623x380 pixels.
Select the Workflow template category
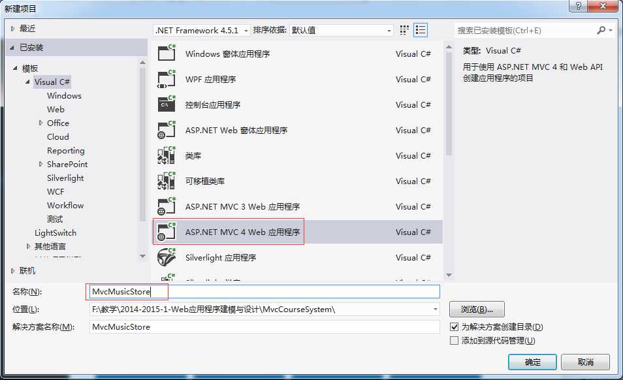coord(65,205)
